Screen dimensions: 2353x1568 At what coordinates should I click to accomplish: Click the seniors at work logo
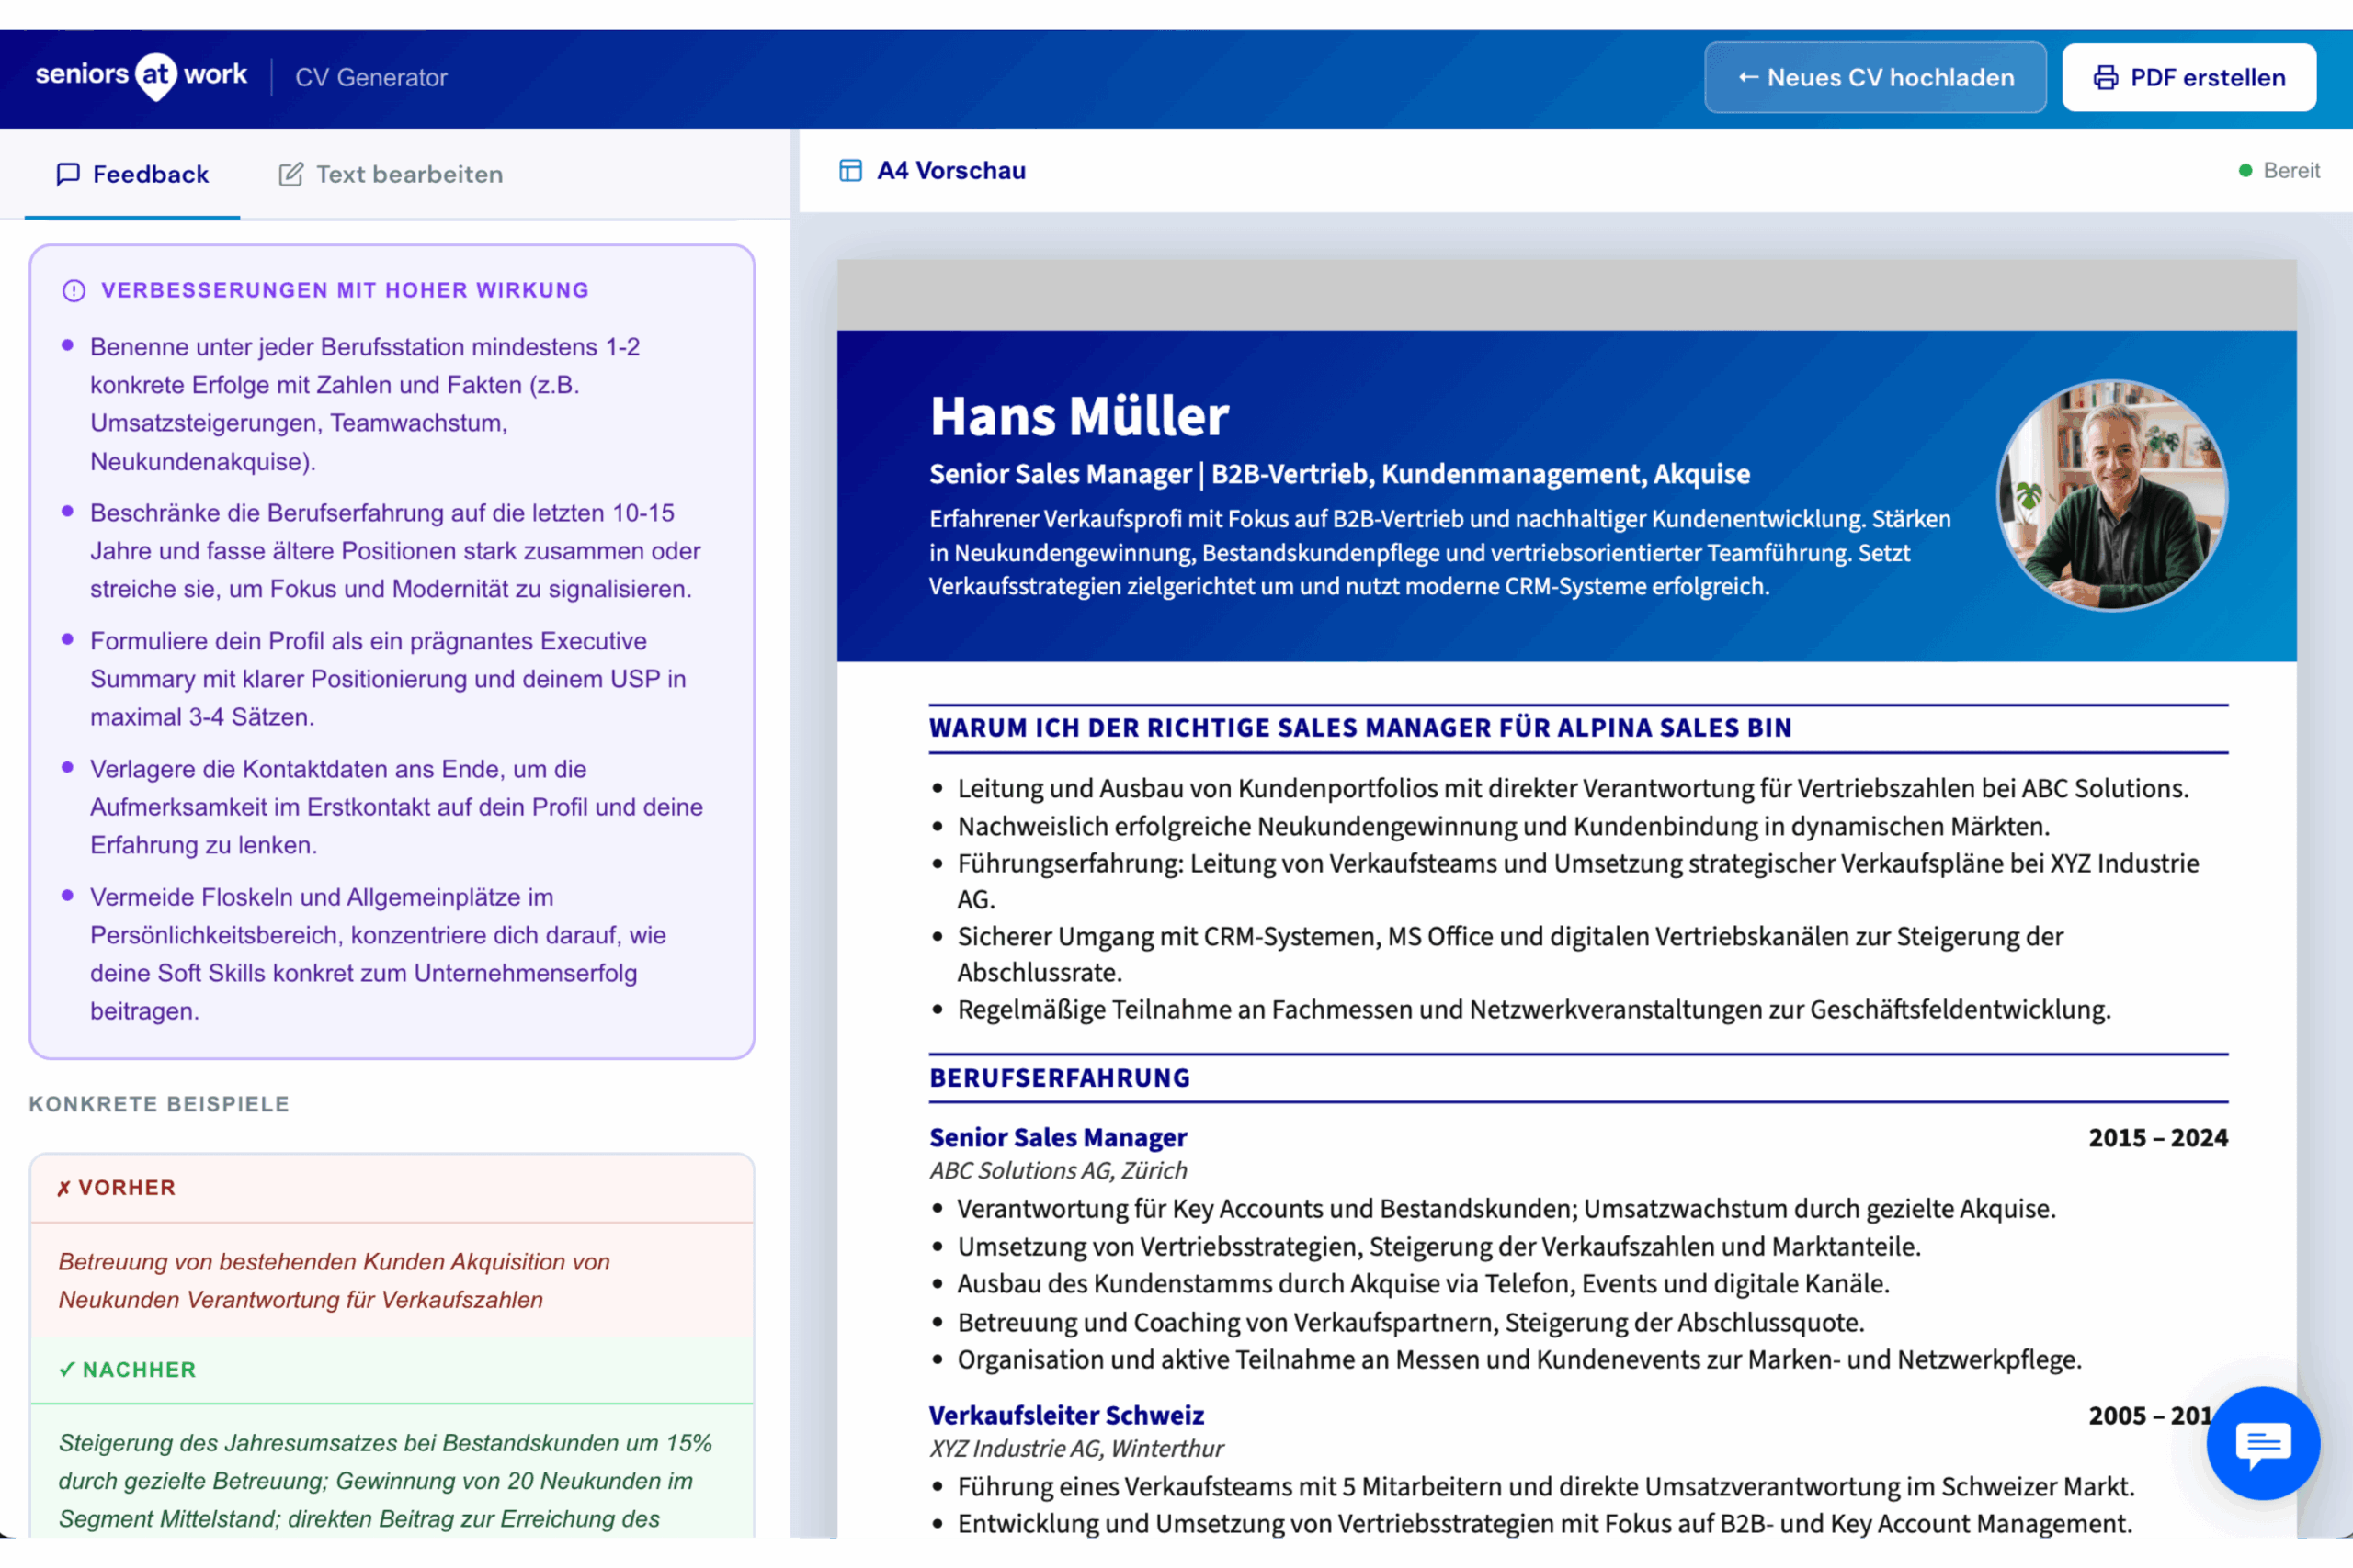tap(141, 76)
